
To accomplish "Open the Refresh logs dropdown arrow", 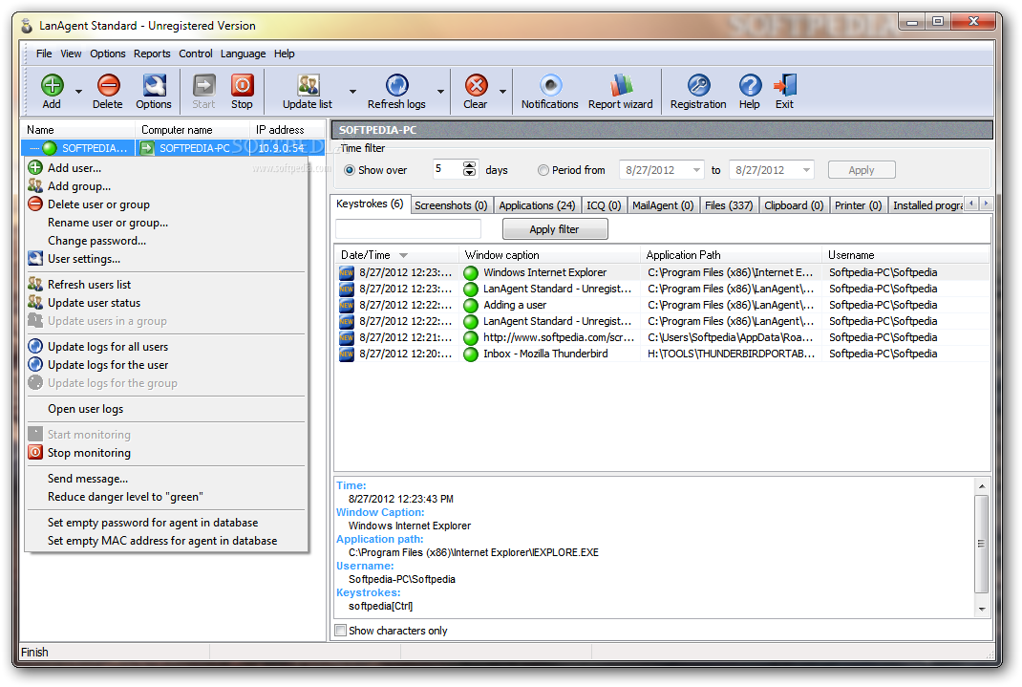I will pyautogui.click(x=440, y=92).
